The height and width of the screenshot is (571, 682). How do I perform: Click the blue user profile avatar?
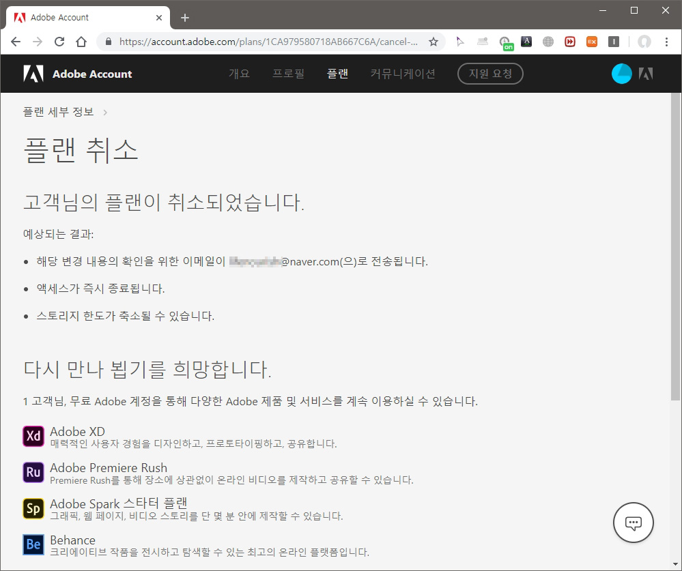[x=621, y=74]
